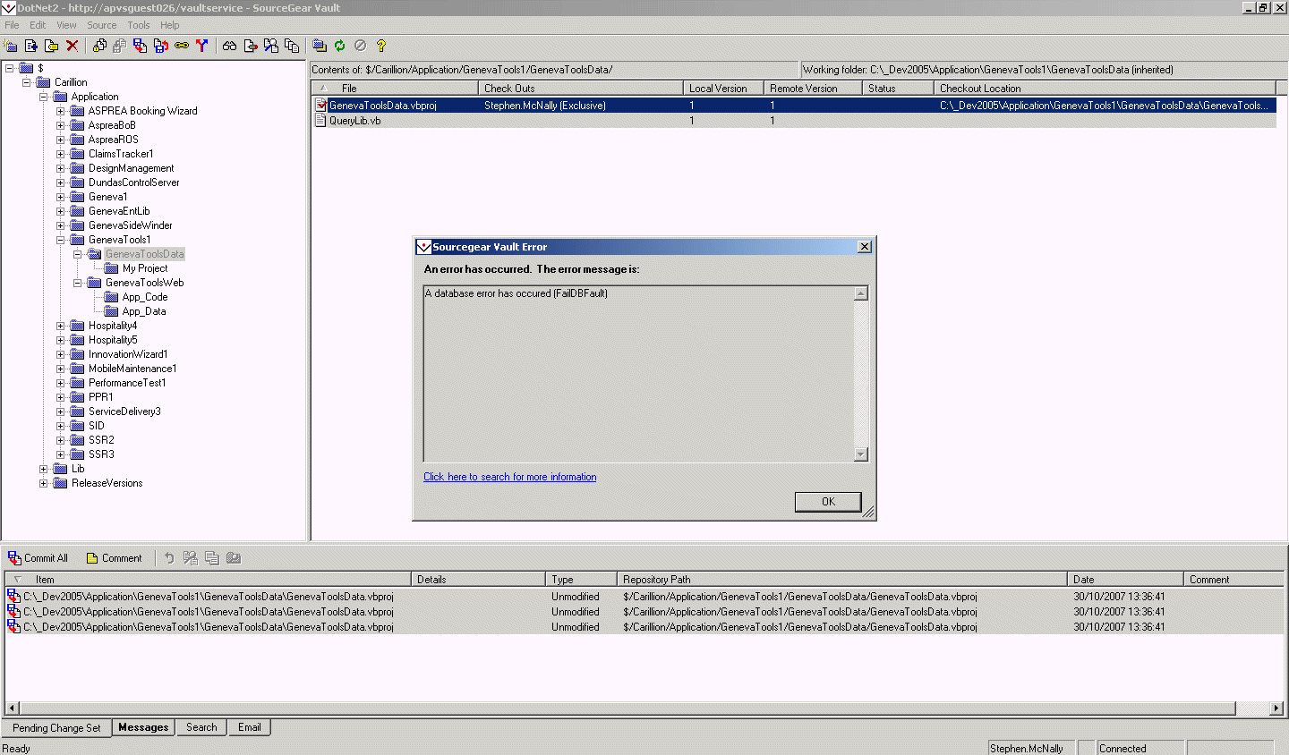Screen dimensions: 1289x755
Task: Click the error message scrollbar up arrow
Action: (x=861, y=293)
